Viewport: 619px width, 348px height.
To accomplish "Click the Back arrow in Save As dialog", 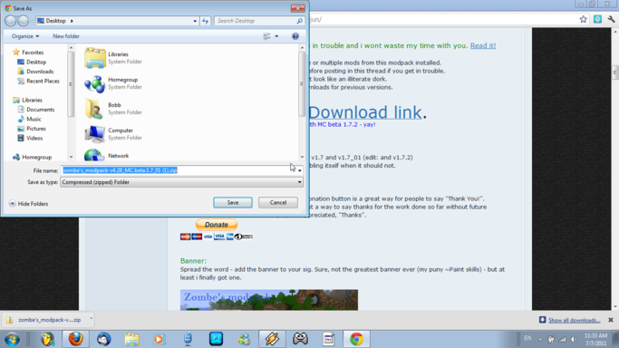I will click(x=11, y=21).
